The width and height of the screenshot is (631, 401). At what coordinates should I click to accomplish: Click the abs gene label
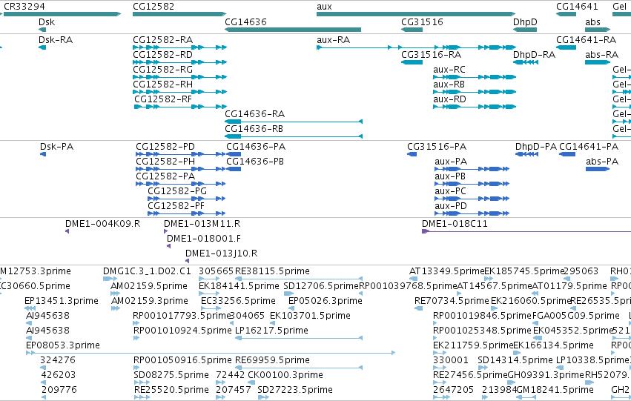pos(592,21)
